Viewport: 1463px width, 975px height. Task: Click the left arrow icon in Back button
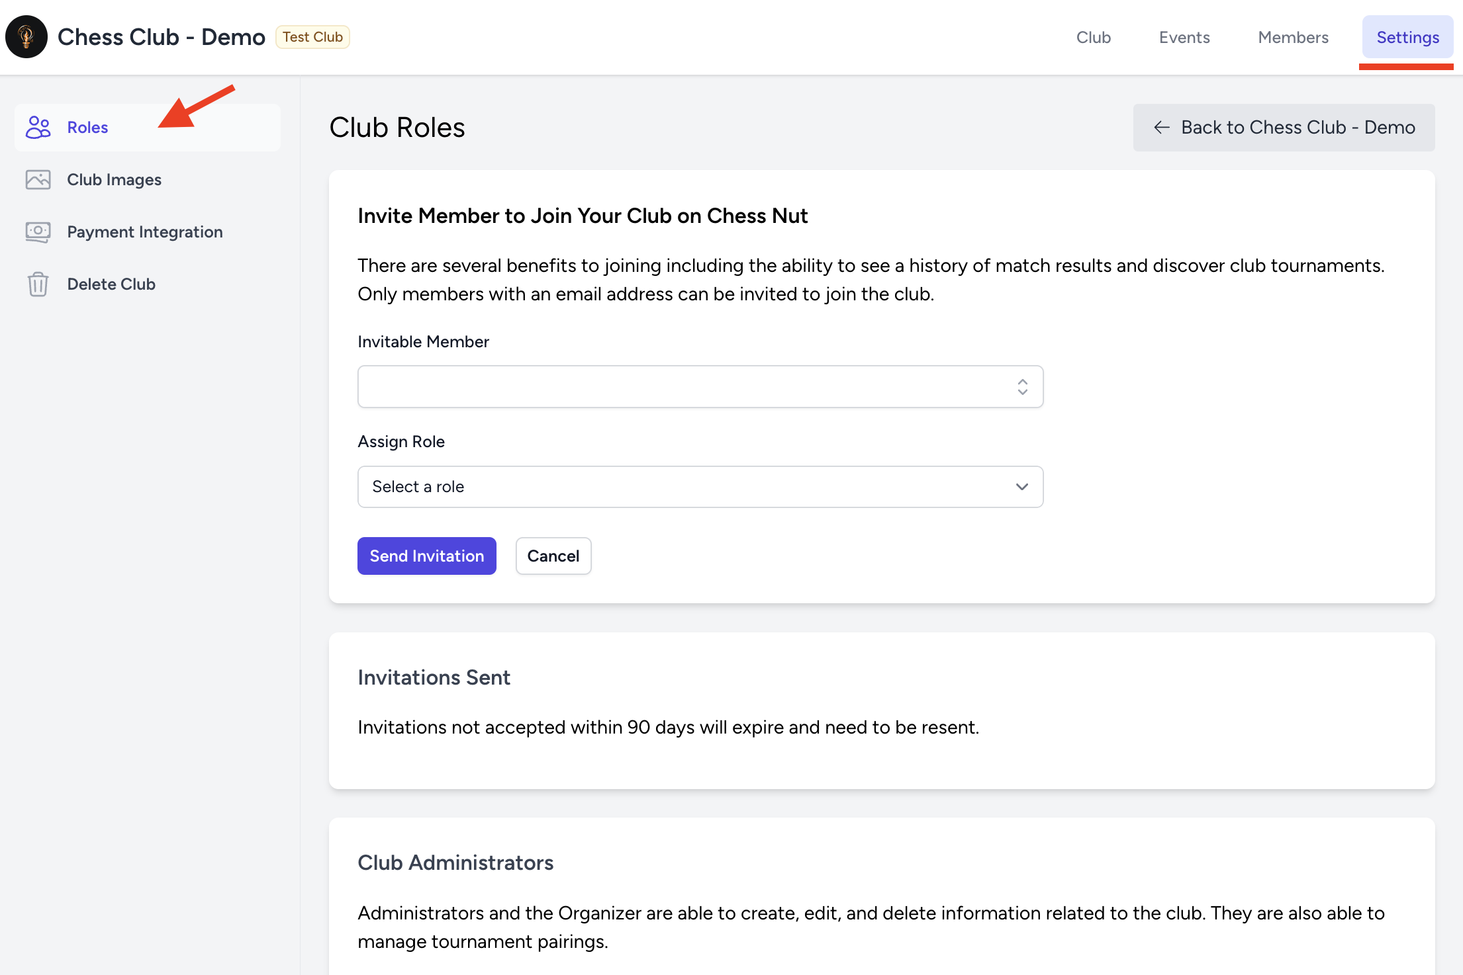(1162, 127)
